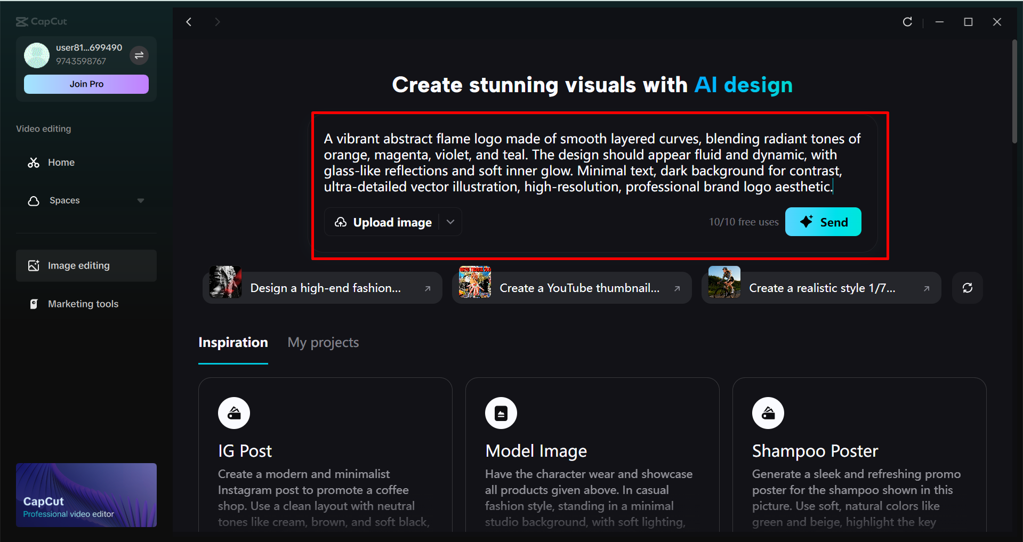Click the cloud upload icon
This screenshot has width=1023, height=542.
coord(341,222)
